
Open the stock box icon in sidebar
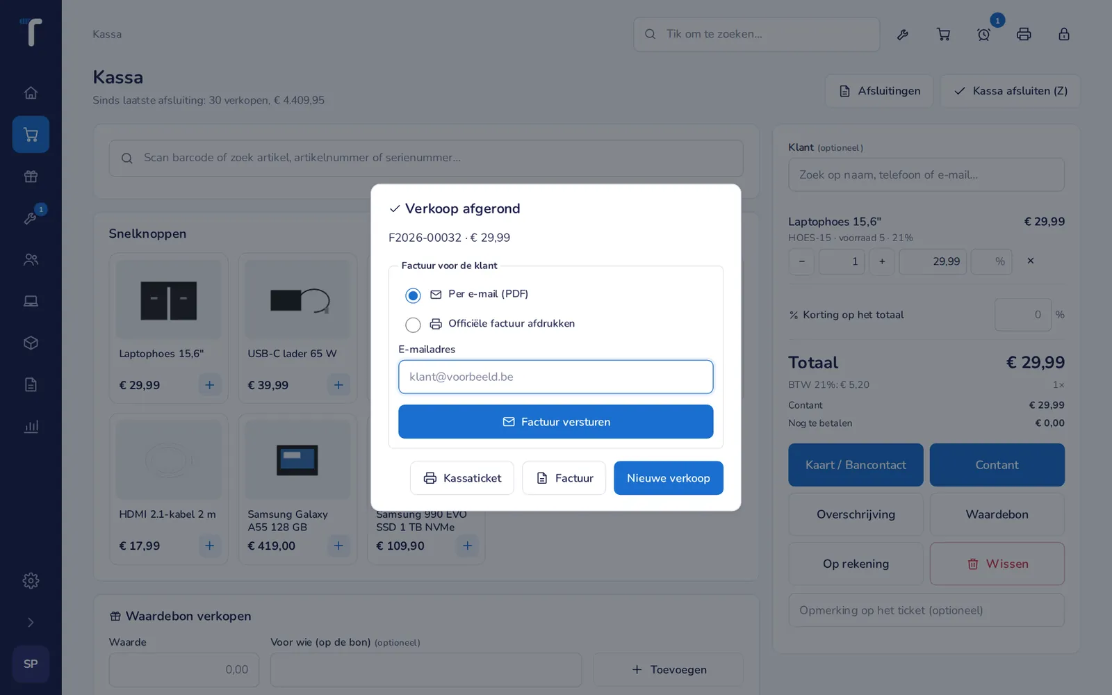tap(31, 343)
